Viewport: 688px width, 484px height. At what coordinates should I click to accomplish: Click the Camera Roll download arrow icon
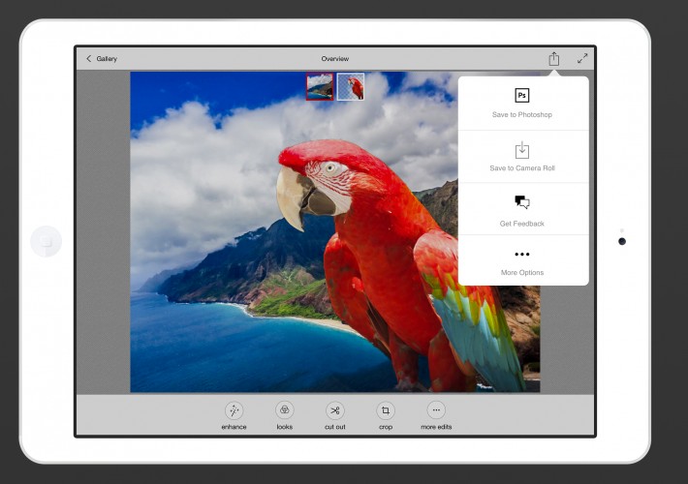pos(522,149)
